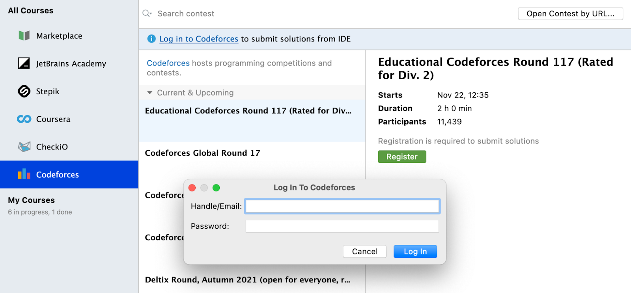Image resolution: width=631 pixels, height=293 pixels.
Task: Click Open Contest by URL button
Action: click(570, 13)
